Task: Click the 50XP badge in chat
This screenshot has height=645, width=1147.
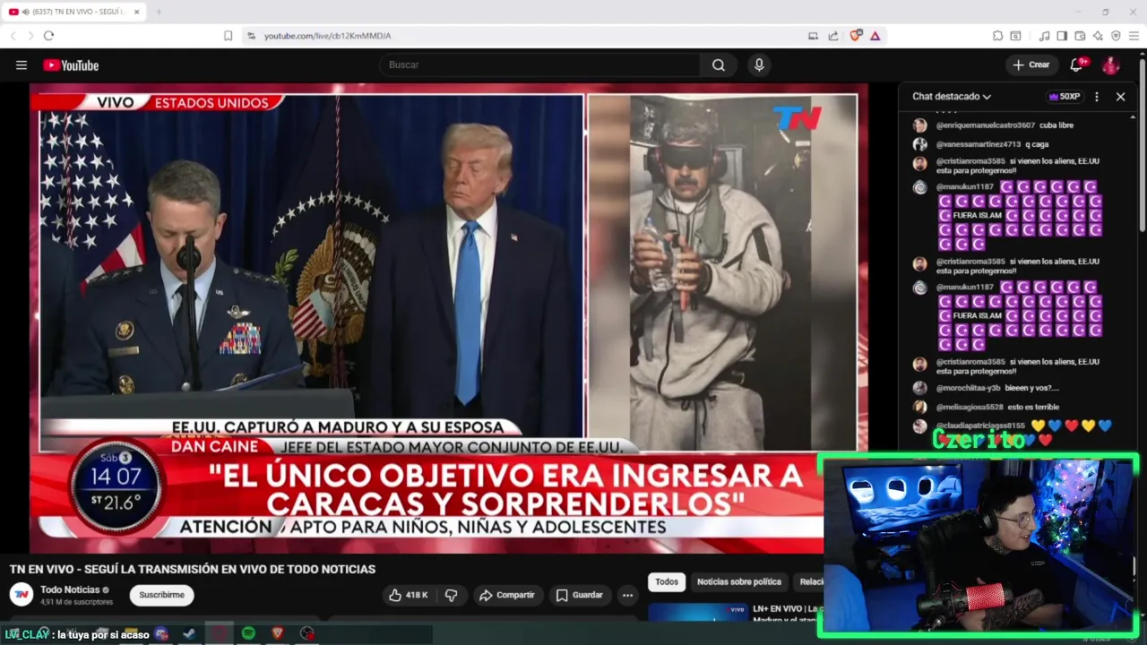Action: click(x=1065, y=97)
